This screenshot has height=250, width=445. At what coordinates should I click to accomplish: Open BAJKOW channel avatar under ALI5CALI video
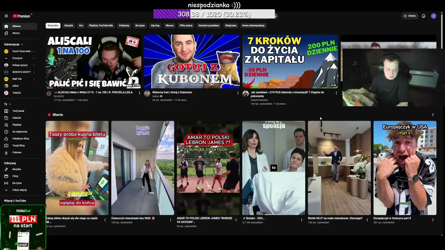point(49,93)
